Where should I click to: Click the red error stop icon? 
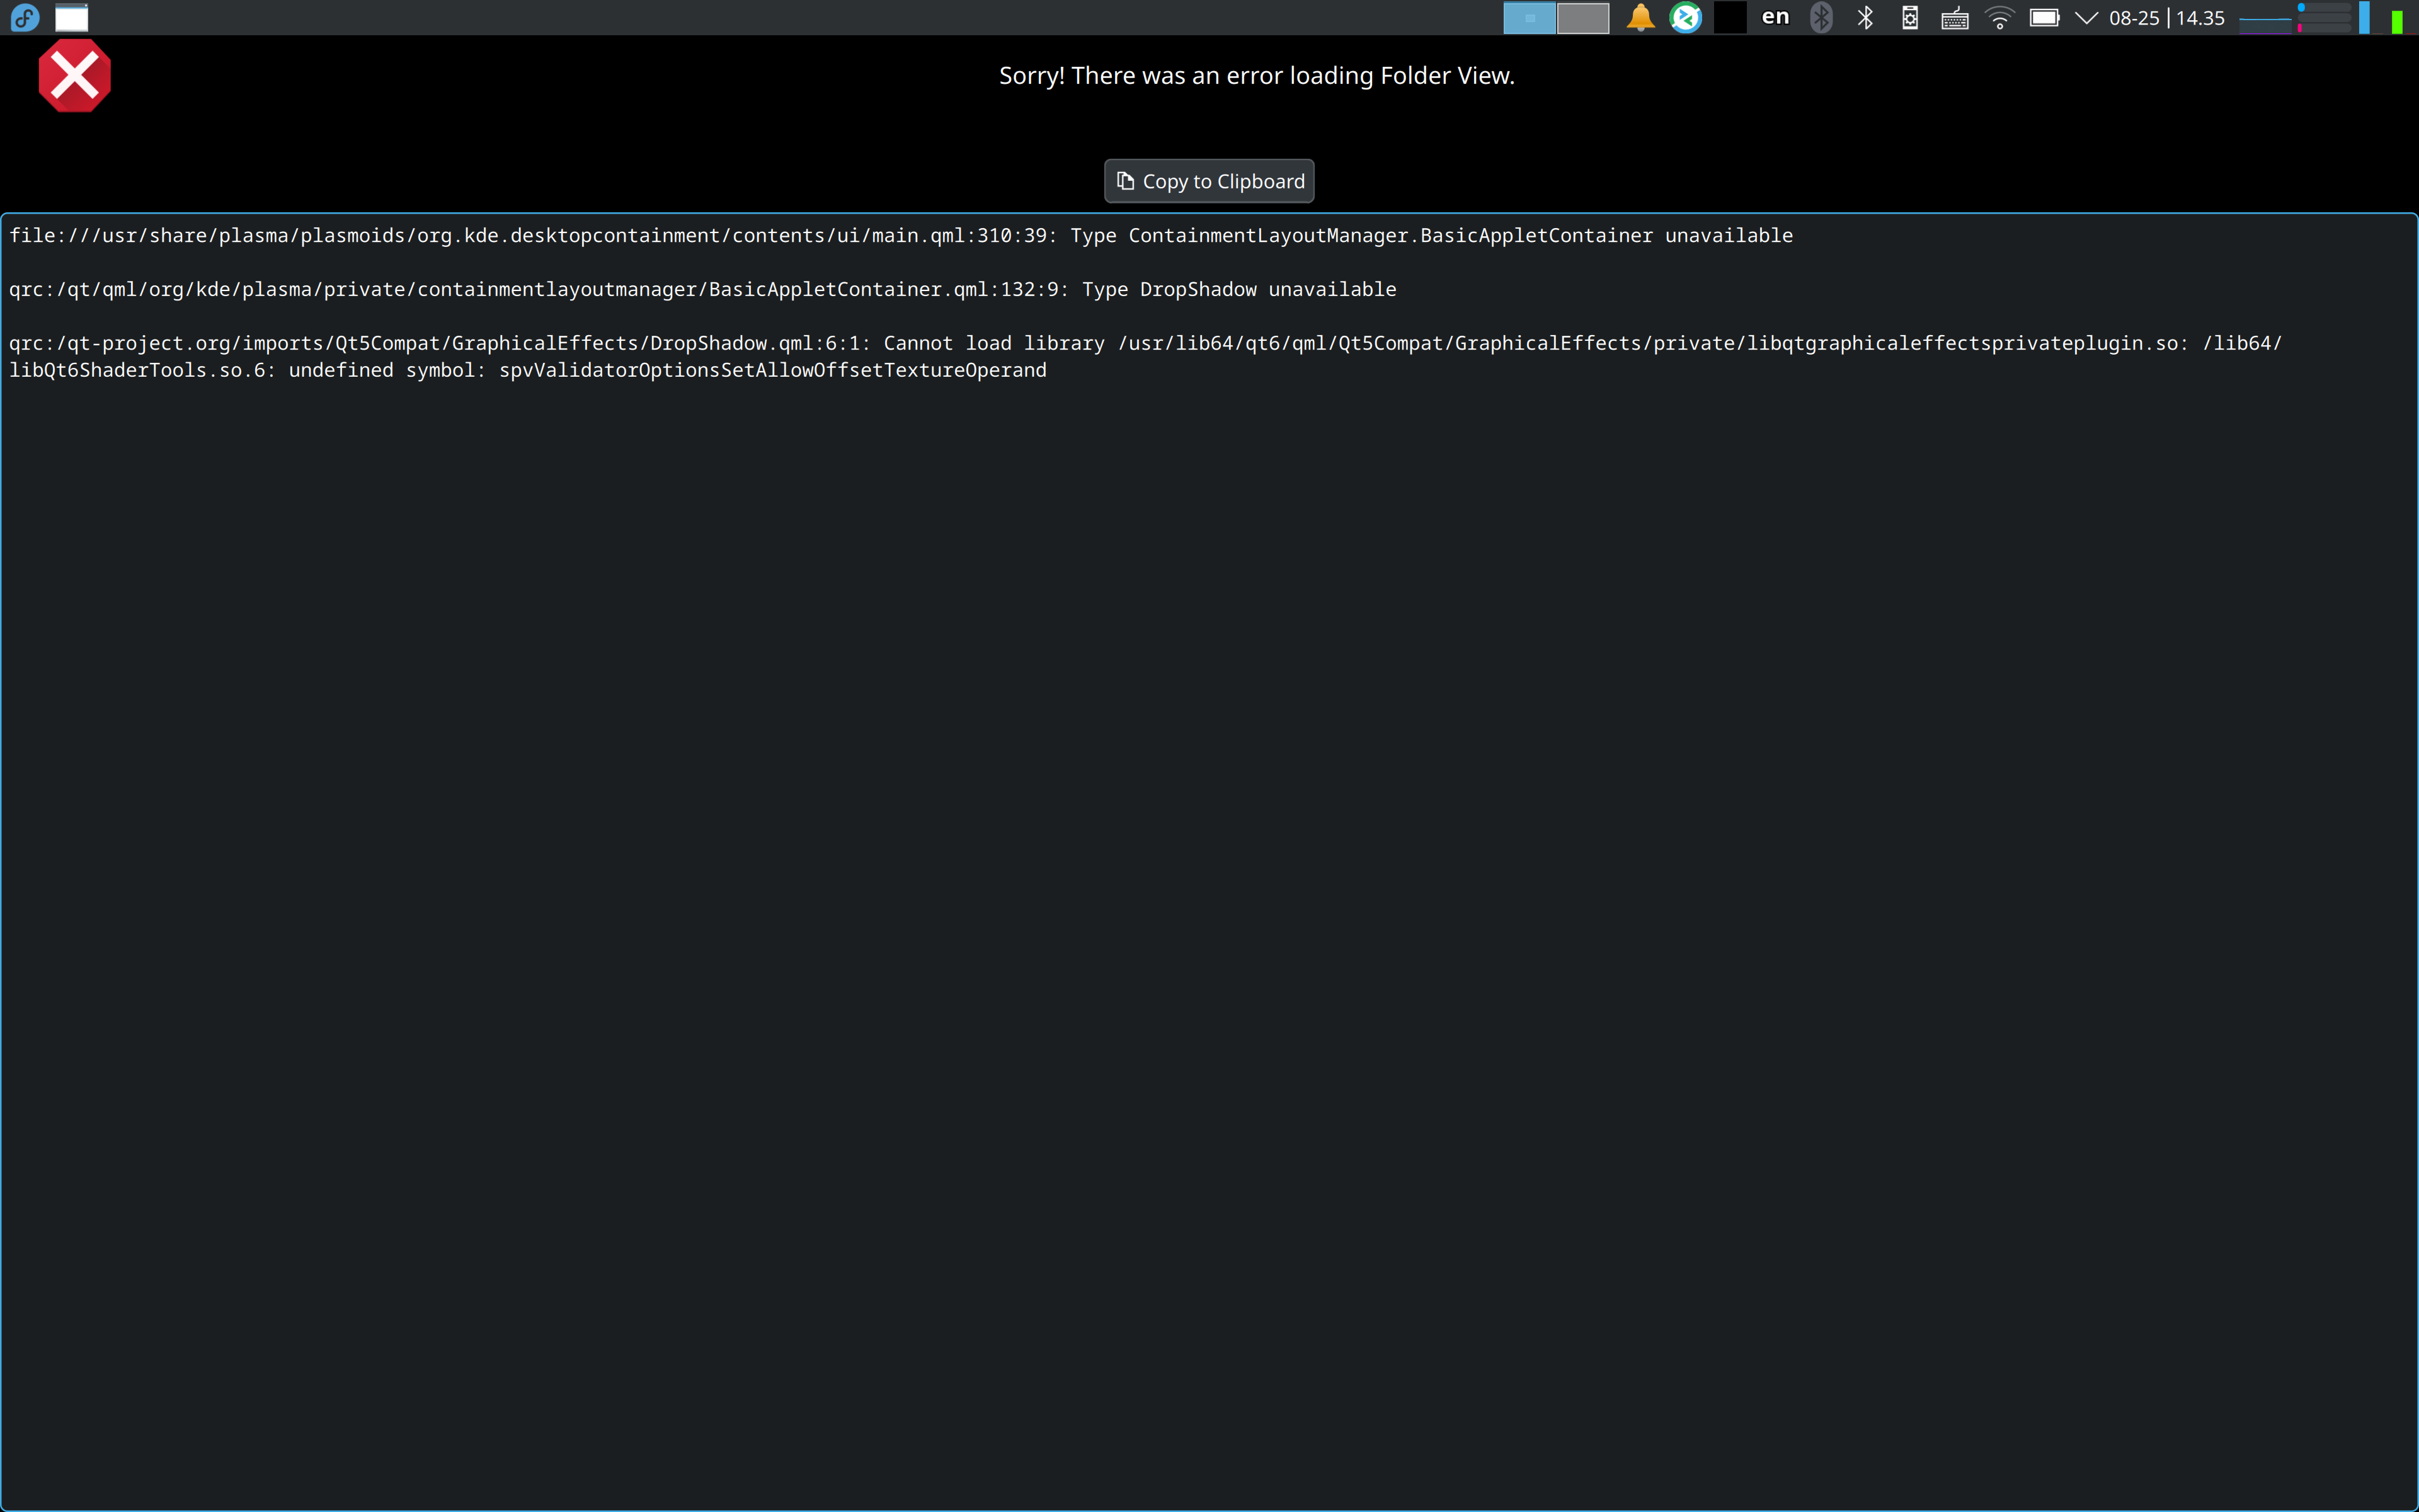[75, 76]
